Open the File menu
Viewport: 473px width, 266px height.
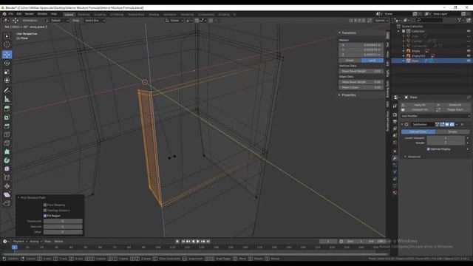[x=11, y=14]
